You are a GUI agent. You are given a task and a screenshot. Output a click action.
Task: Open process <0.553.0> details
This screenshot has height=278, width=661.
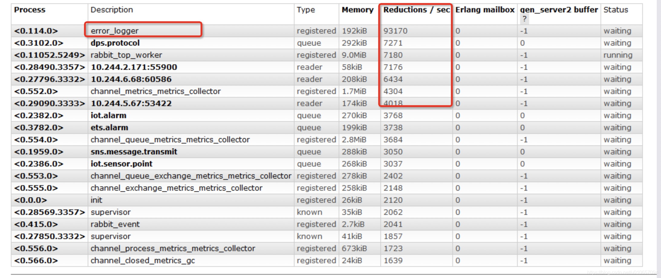click(36, 176)
